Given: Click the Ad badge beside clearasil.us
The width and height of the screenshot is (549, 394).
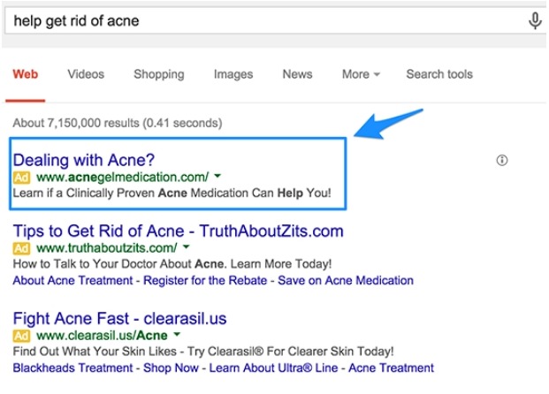Looking at the screenshot, I should 22,336.
